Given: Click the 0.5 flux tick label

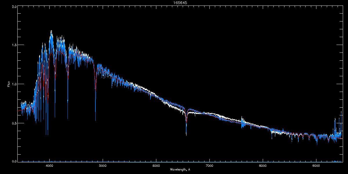Looking at the screenshot, I should [14, 123].
